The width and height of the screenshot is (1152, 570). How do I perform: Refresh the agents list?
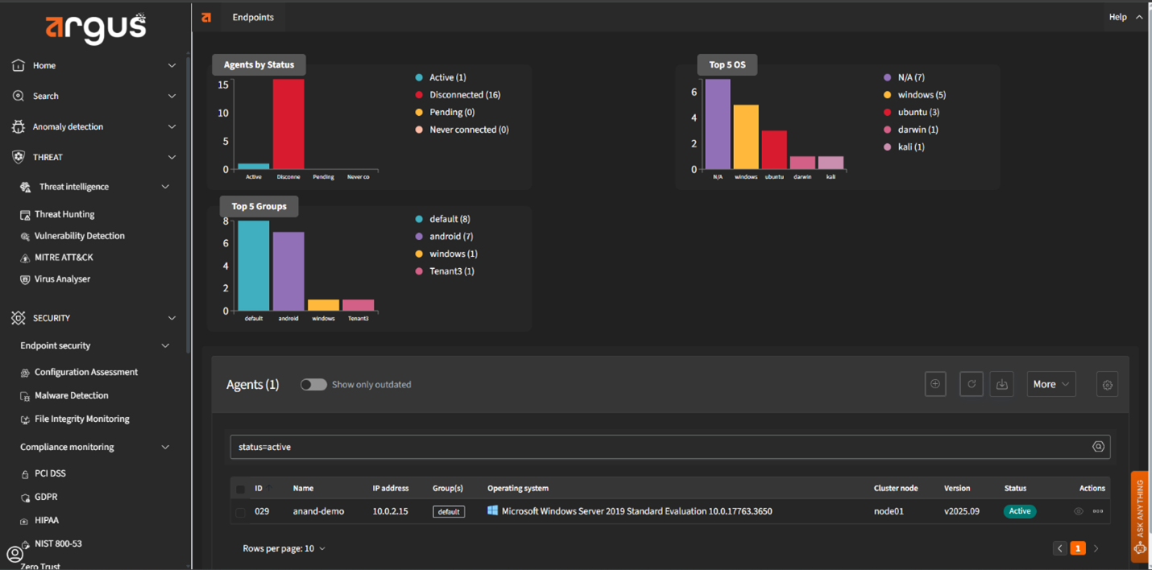[971, 384]
